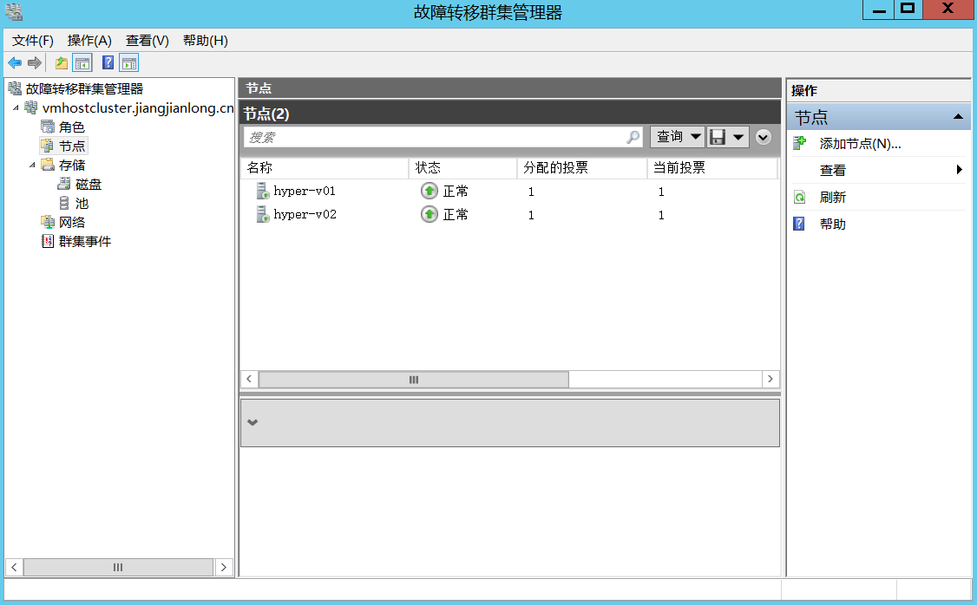Screen dimensions: 977x605
Task: Collapse the 节点 actions section arrow
Action: pos(958,117)
